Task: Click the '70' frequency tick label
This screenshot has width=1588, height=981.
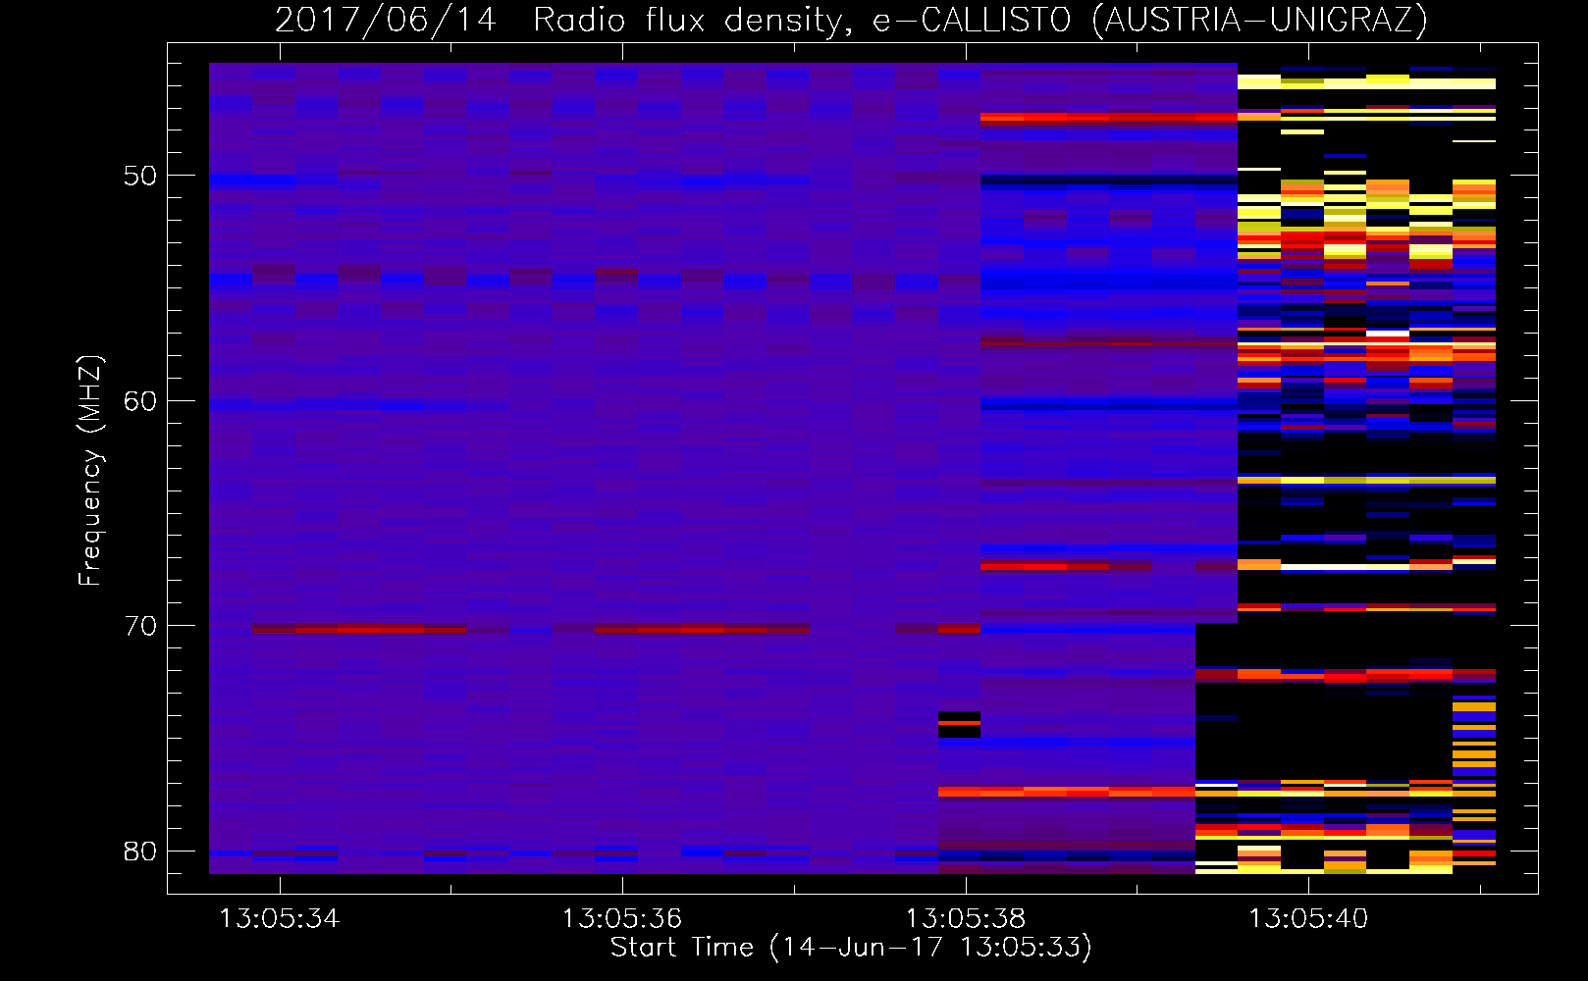Action: pyautogui.click(x=140, y=626)
